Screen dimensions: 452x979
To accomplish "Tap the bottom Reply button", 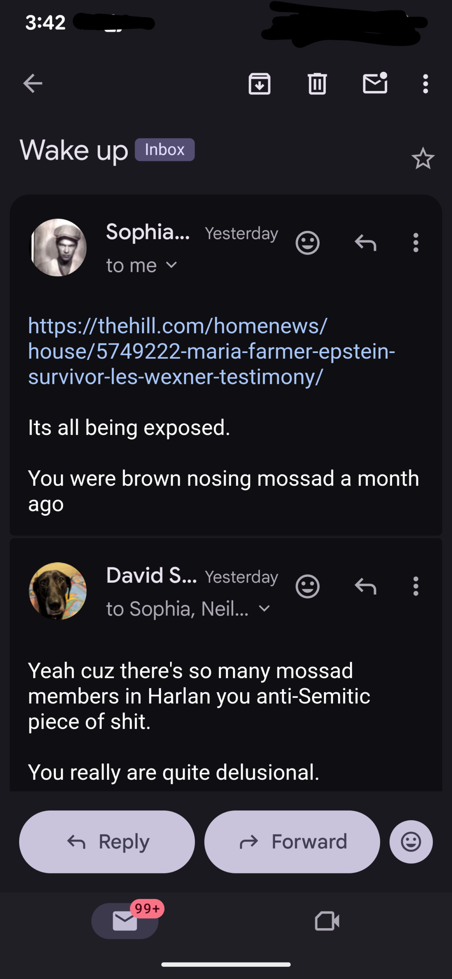I will [107, 841].
